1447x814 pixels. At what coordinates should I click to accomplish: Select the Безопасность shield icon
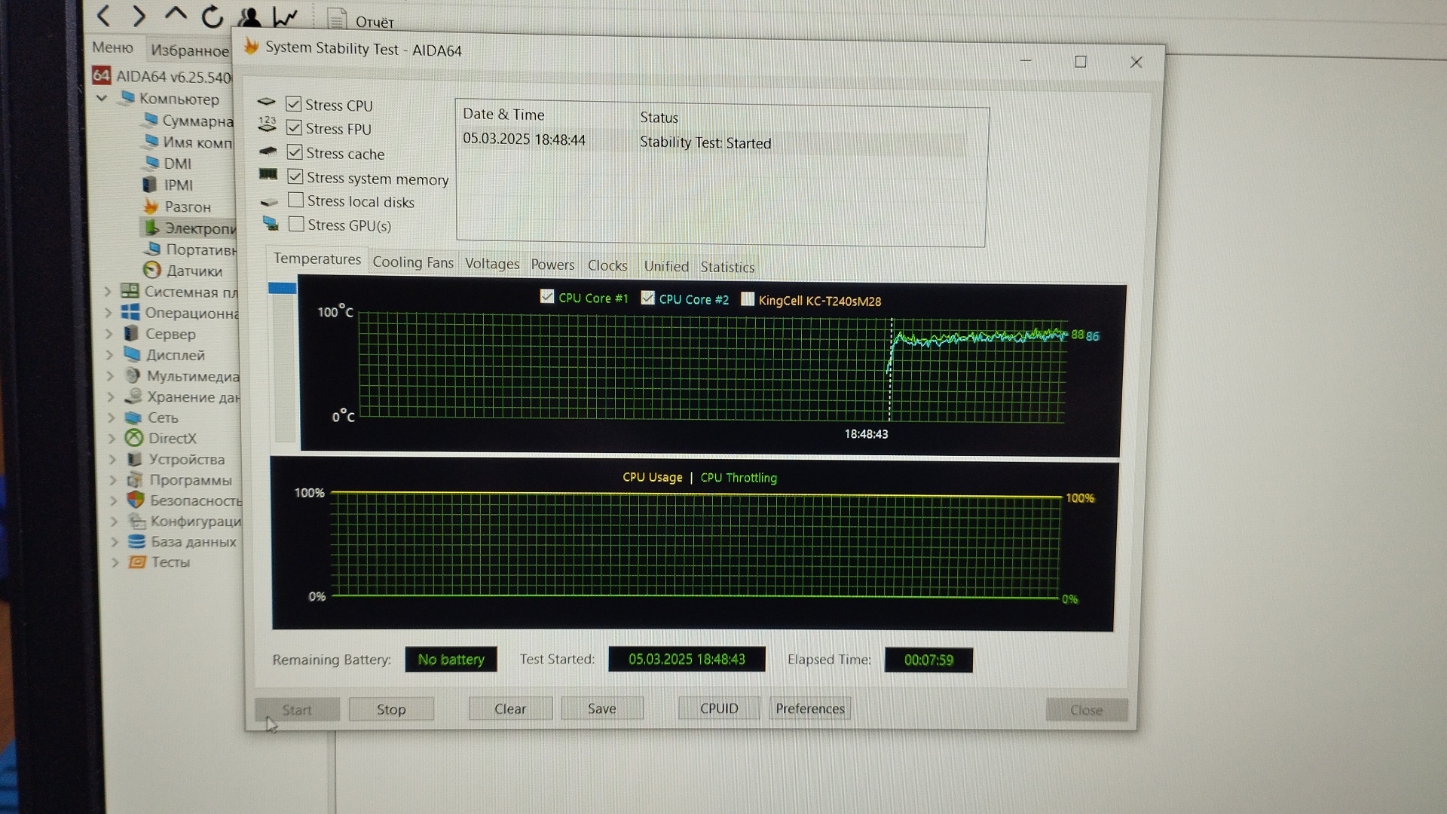[x=135, y=500]
